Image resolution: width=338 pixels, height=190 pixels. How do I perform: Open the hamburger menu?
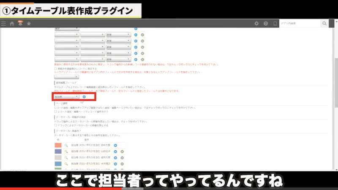tap(4, 24)
